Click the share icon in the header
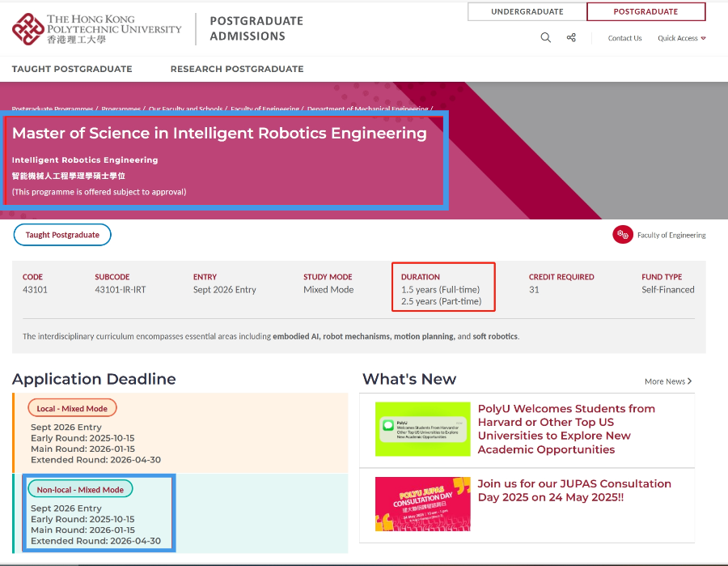 (x=571, y=37)
